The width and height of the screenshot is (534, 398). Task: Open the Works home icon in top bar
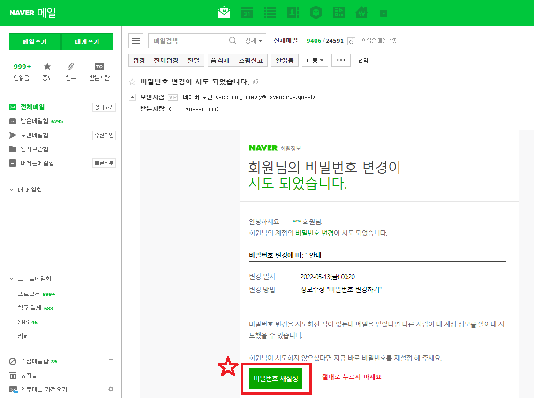(x=361, y=13)
